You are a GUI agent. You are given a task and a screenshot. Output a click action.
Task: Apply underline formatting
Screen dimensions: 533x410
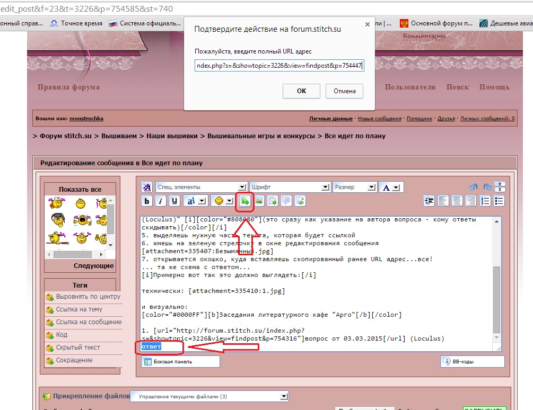coord(174,201)
